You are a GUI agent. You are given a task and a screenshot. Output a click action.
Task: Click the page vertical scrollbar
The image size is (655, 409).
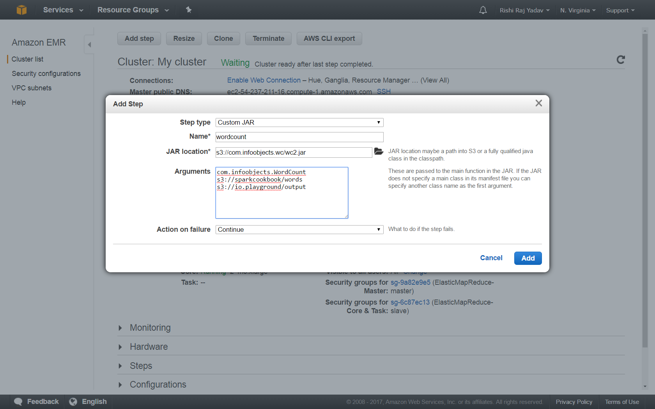[x=645, y=191]
